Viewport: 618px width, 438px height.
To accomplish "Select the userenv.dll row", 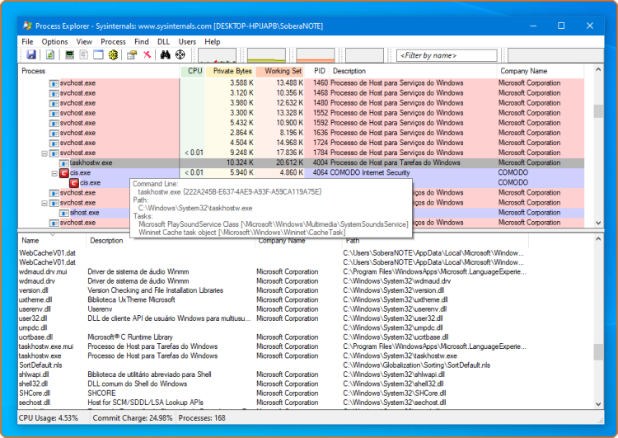I will (x=273, y=309).
